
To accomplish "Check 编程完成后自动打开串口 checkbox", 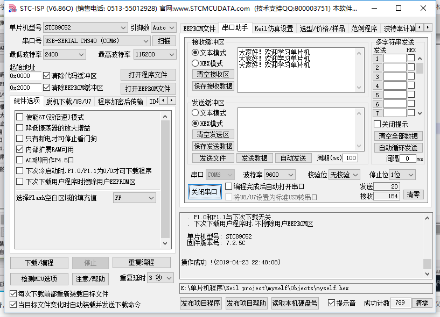I will pos(229,186).
